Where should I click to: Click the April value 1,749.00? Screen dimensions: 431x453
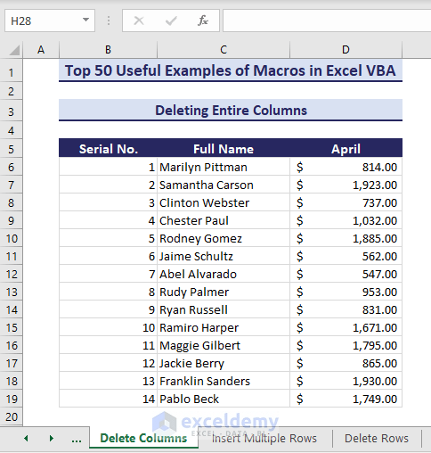coord(346,399)
